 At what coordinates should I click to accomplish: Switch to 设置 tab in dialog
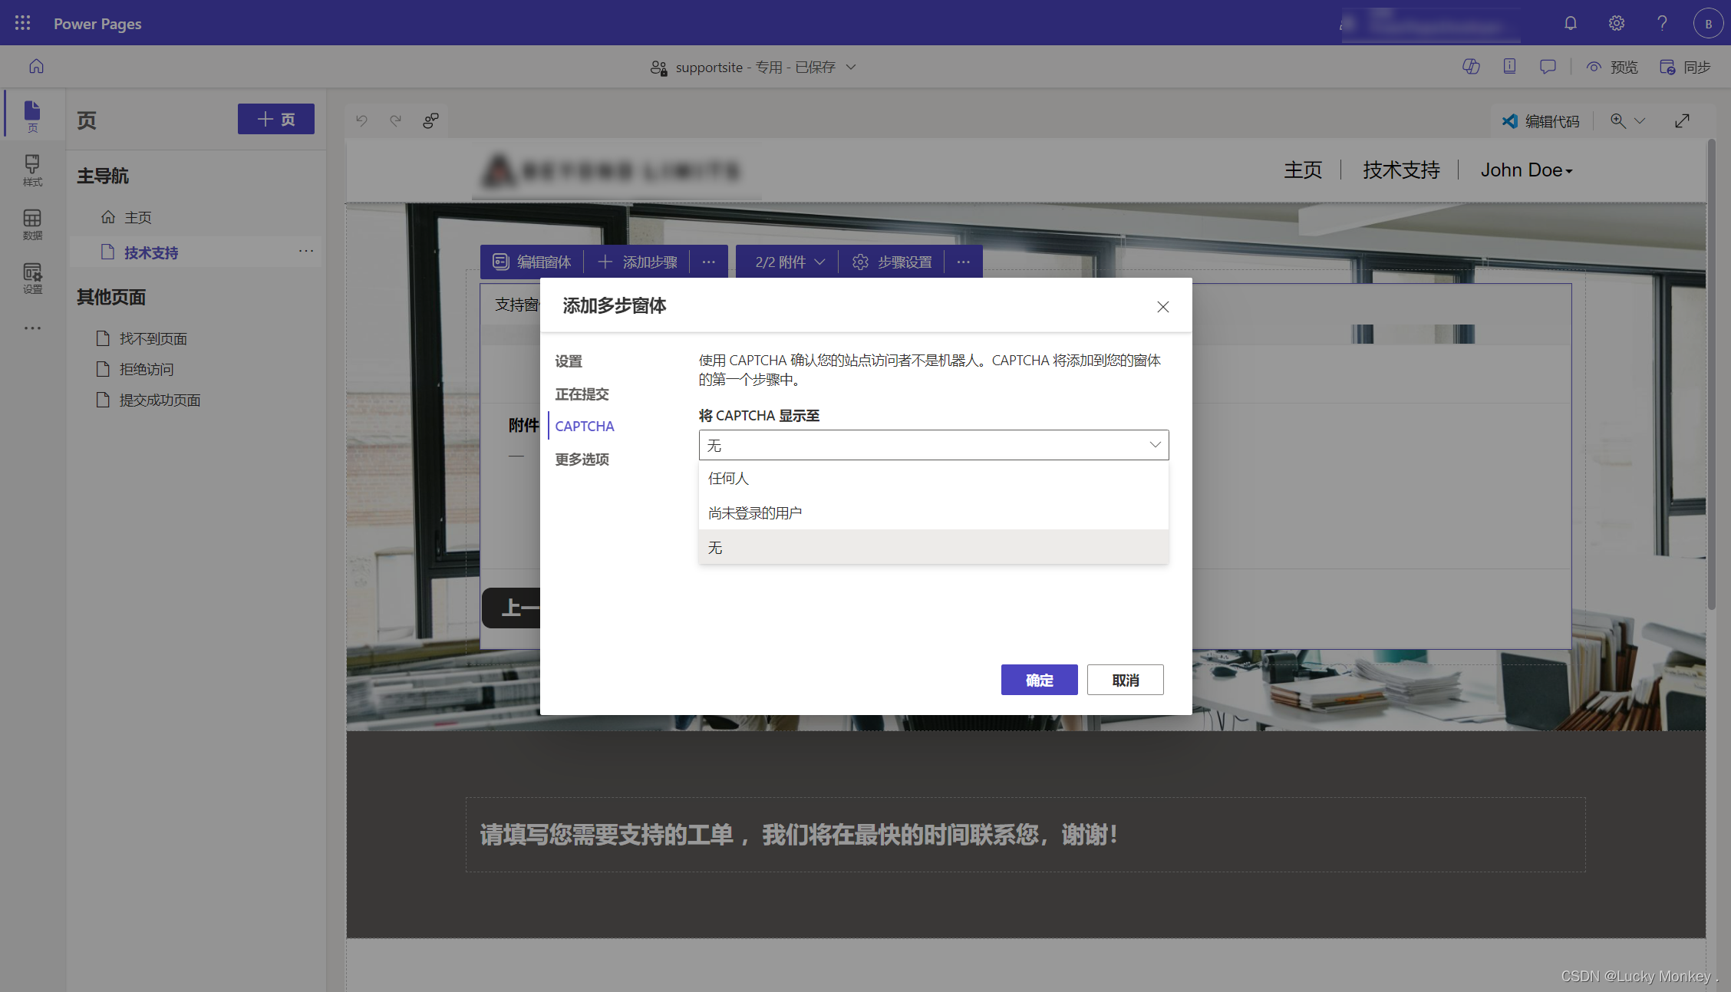(569, 361)
